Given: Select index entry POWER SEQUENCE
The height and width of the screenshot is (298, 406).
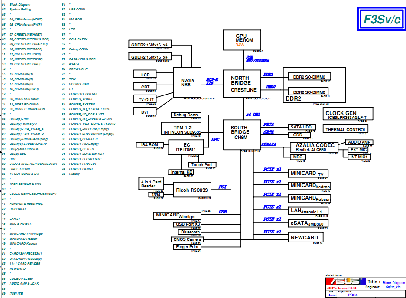Looking at the screenshot, I should (84, 94).
